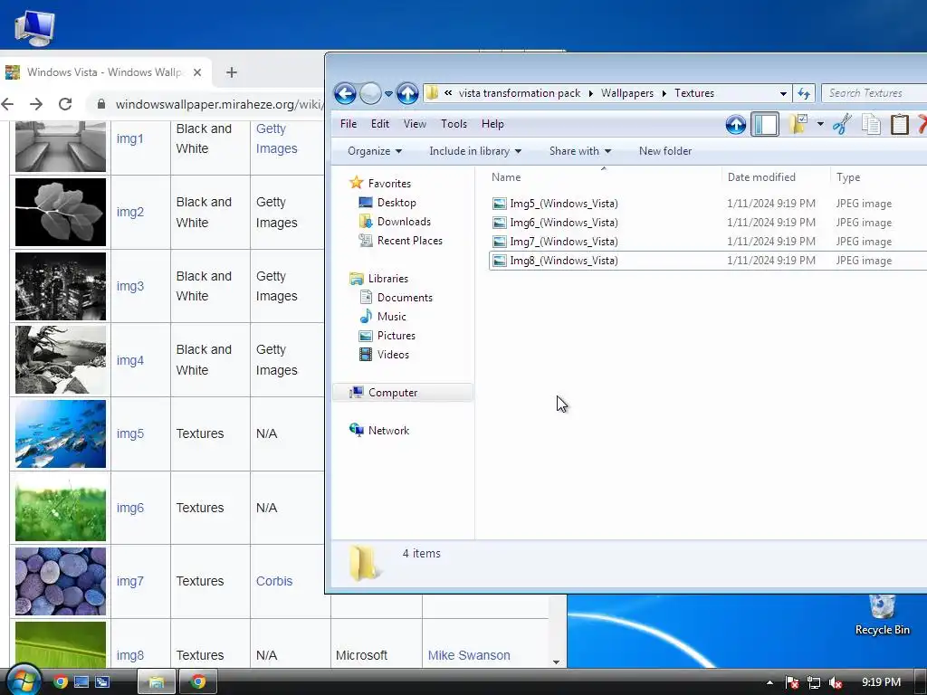This screenshot has height=695, width=927.
Task: Open the Windows Start orb
Action: click(x=23, y=681)
